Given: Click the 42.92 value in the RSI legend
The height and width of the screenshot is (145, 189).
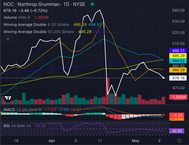Looking at the screenshot, I should 41,126.
